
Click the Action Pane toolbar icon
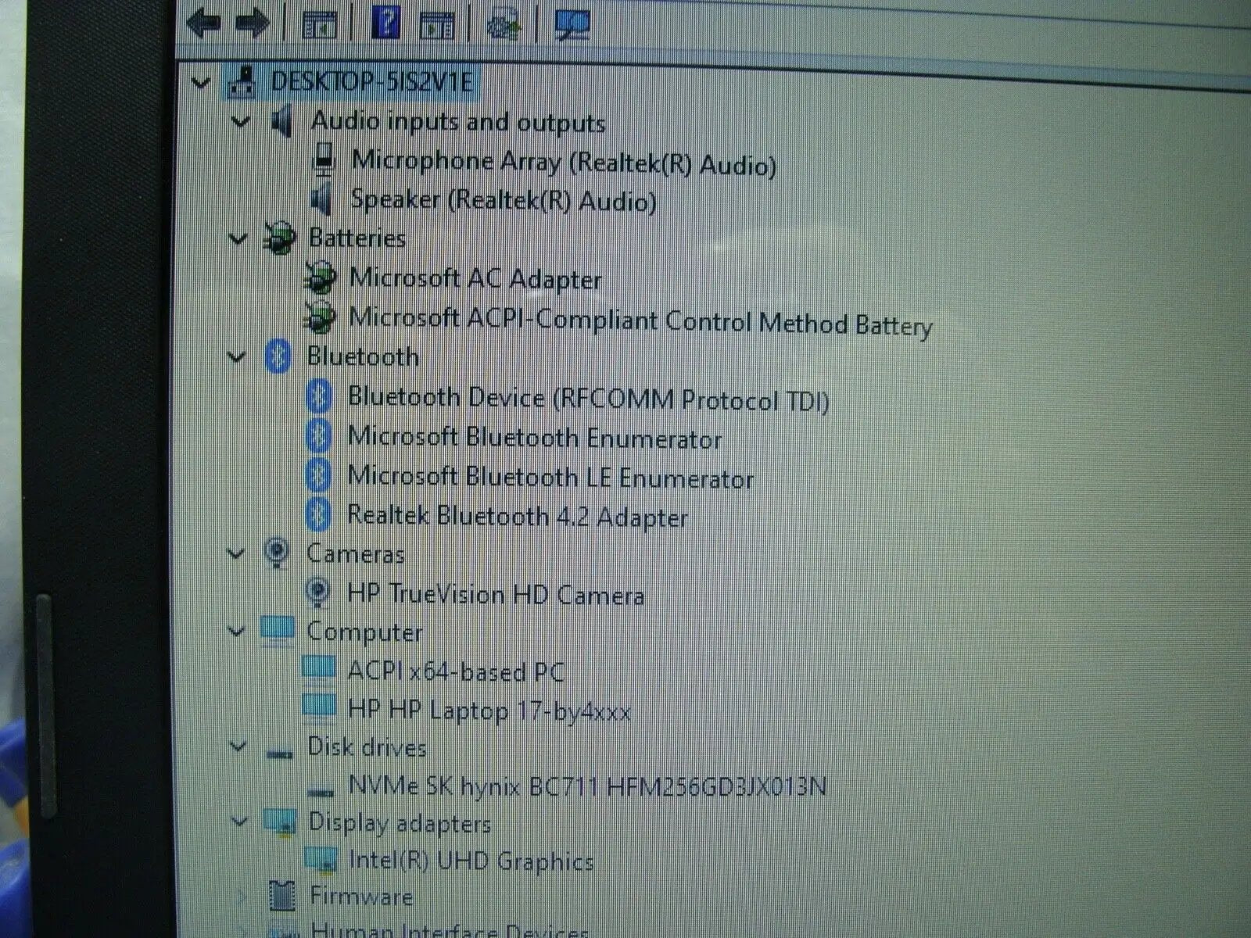click(x=436, y=26)
